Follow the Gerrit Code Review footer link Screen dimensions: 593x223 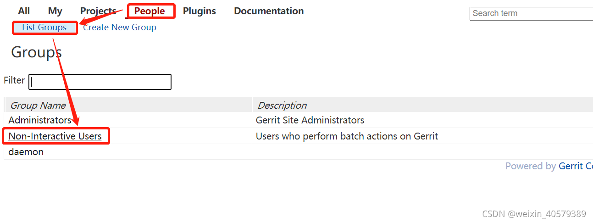click(x=576, y=166)
